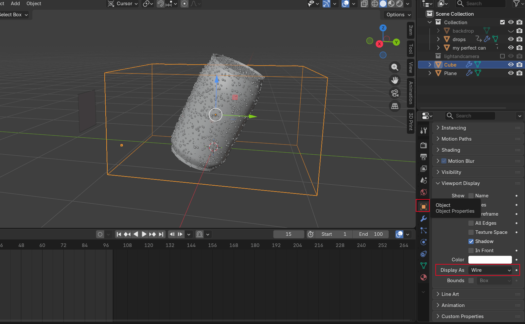This screenshot has width=525, height=324.
Task: Click the outliner Search field
Action: (x=481, y=4)
